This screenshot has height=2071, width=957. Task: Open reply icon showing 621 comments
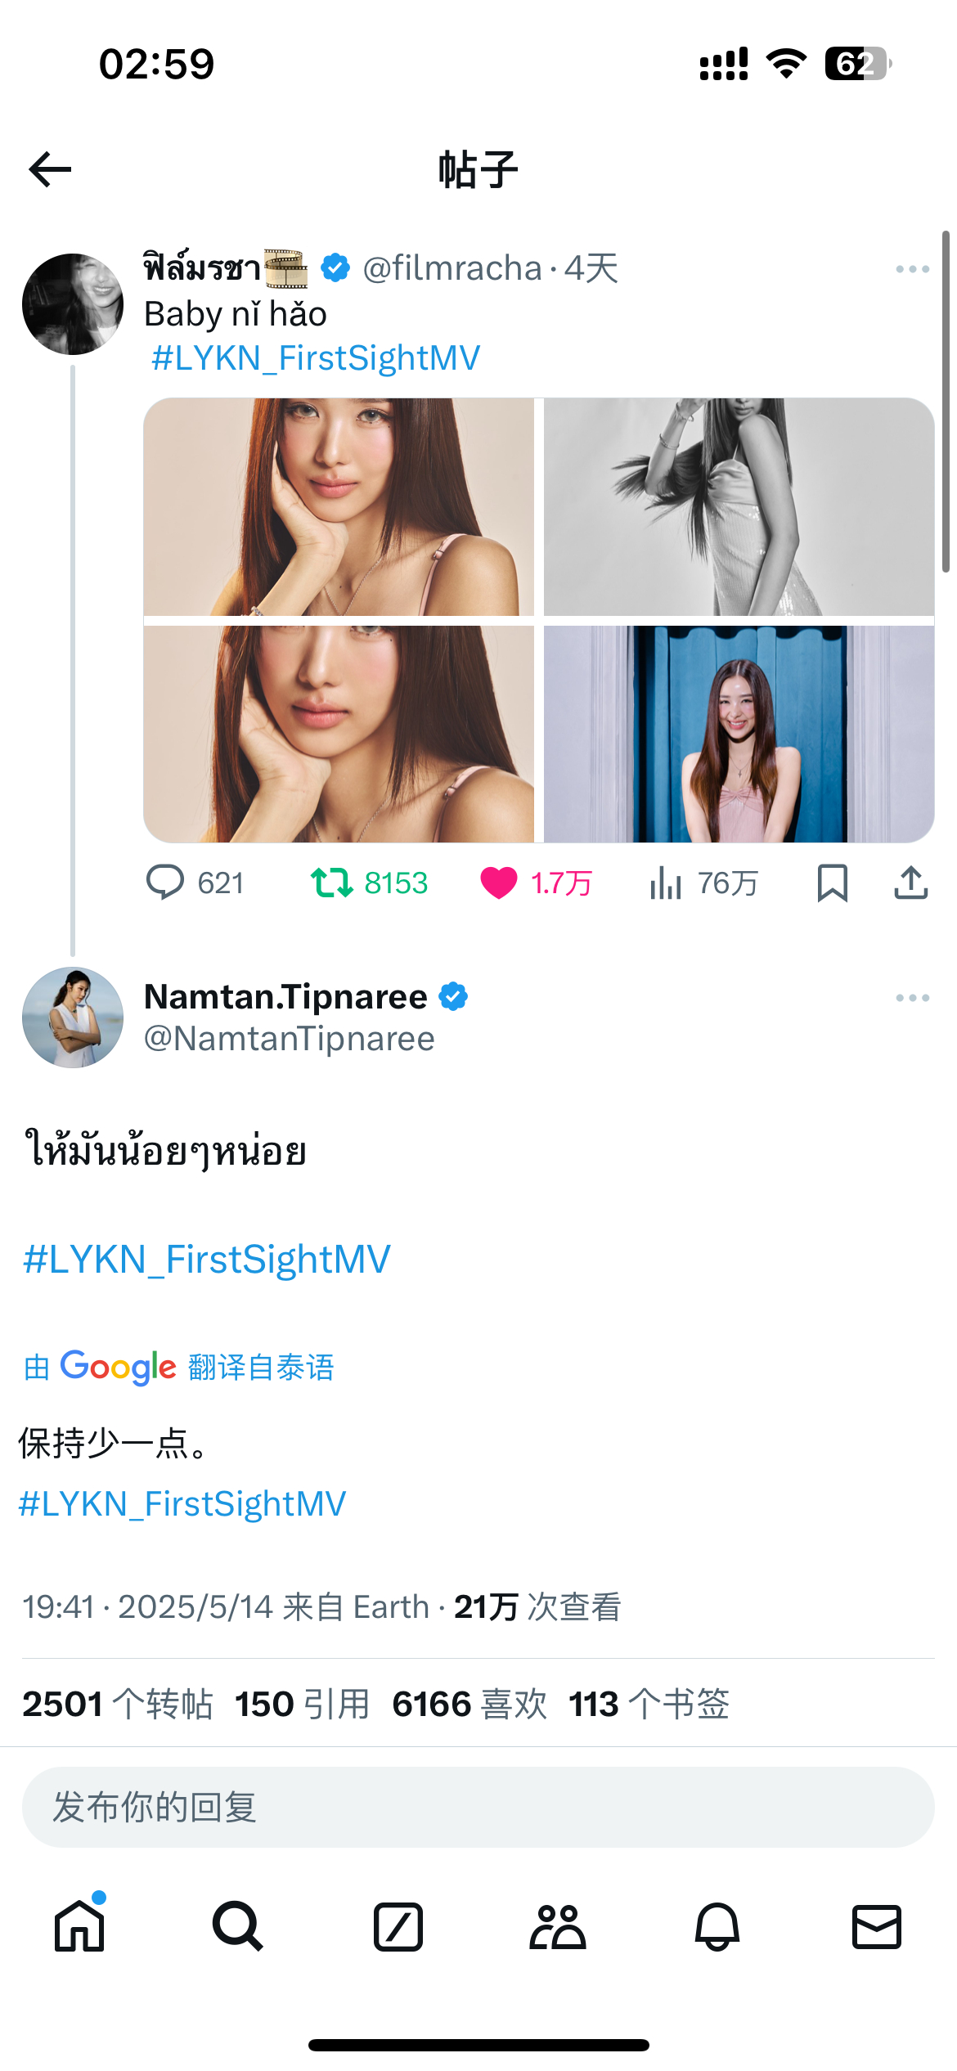point(164,883)
